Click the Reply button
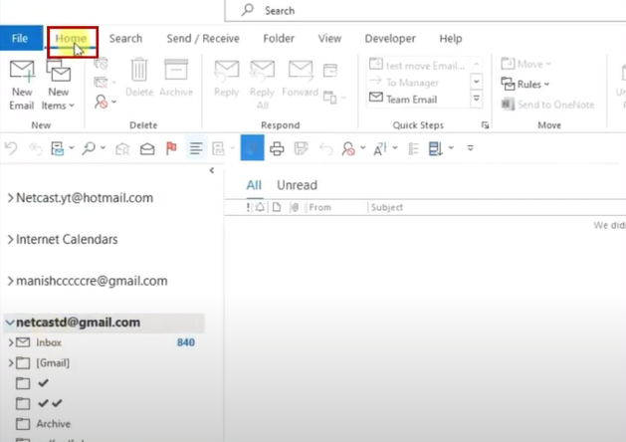Image resolution: width=626 pixels, height=442 pixels. click(x=226, y=79)
